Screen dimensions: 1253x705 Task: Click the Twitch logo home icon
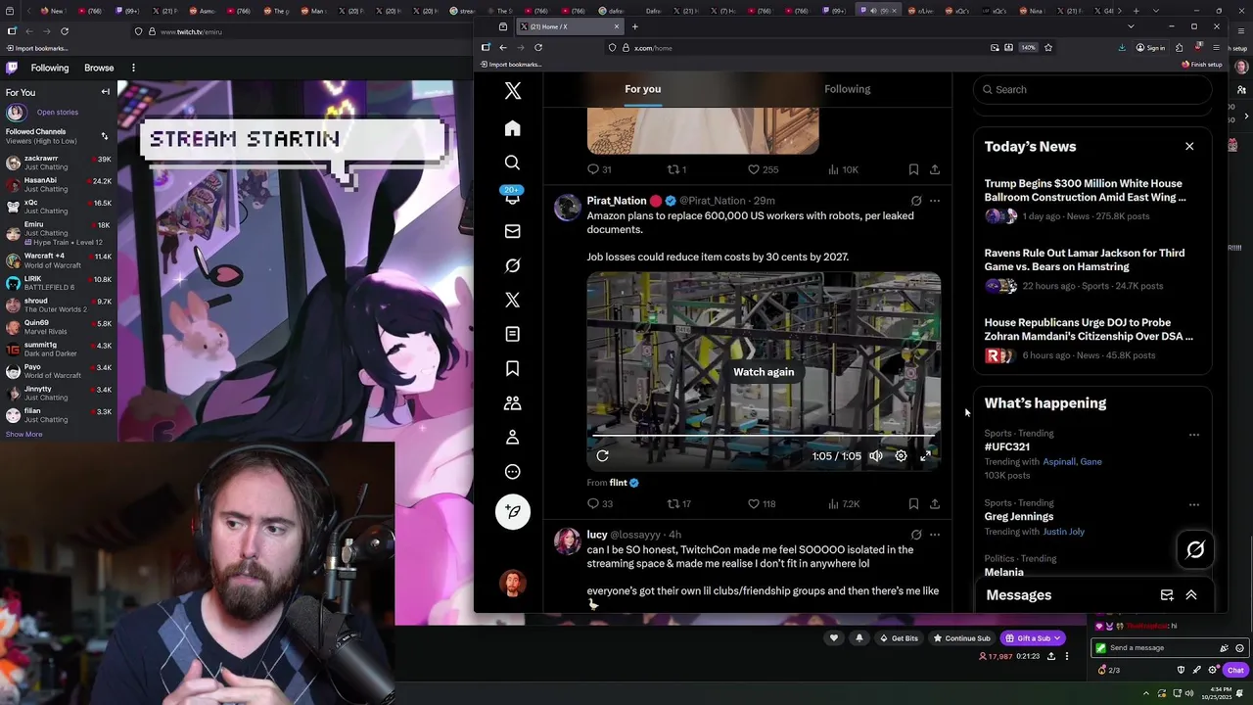tap(12, 68)
